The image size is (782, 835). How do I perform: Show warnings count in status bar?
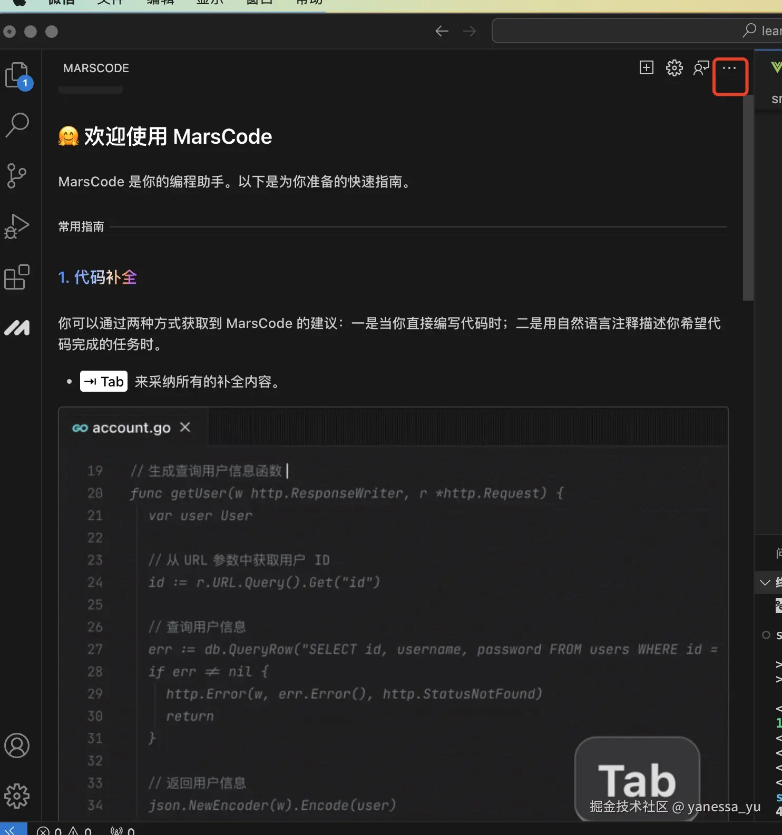click(x=80, y=831)
